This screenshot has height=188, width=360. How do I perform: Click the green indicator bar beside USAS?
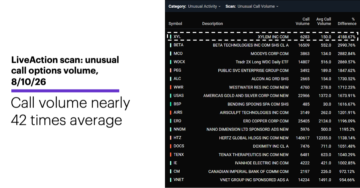pyautogui.click(x=171, y=95)
